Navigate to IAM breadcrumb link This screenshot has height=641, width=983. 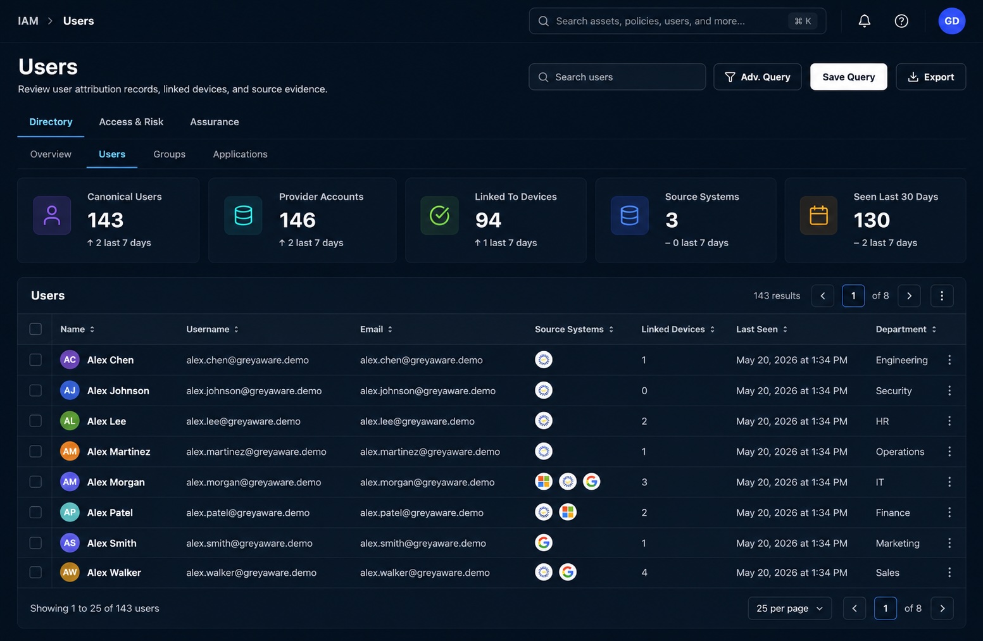[x=28, y=21]
